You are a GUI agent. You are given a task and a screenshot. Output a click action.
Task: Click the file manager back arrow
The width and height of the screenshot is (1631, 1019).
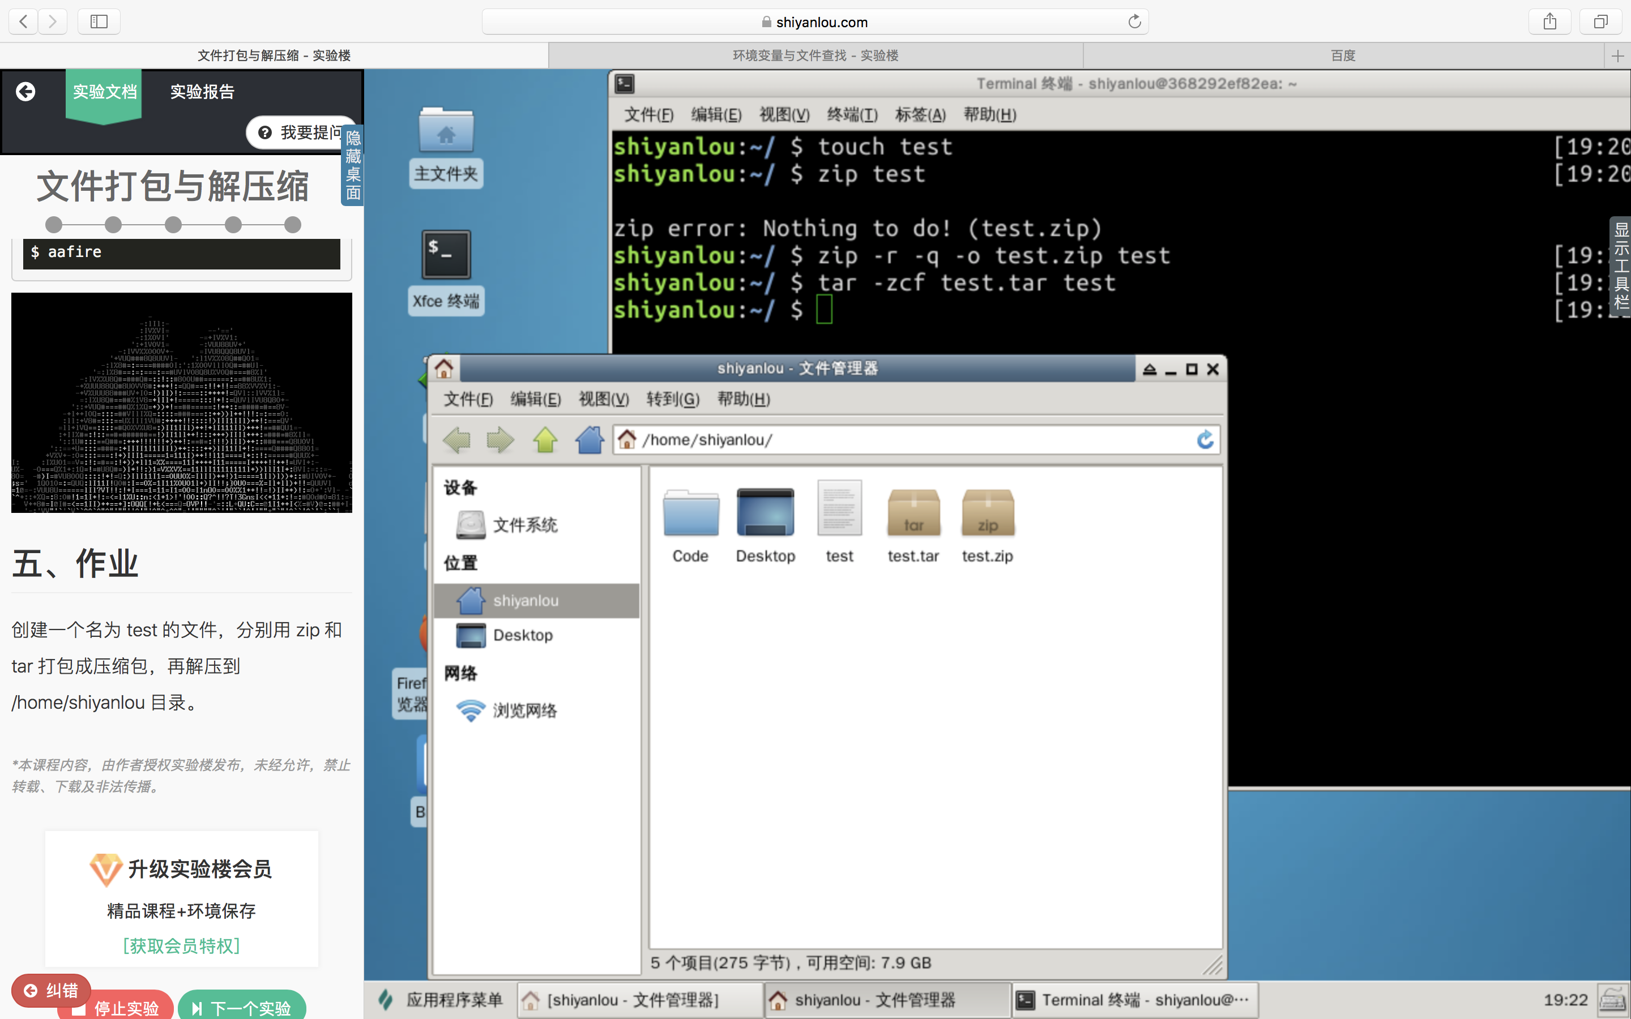pyautogui.click(x=456, y=440)
